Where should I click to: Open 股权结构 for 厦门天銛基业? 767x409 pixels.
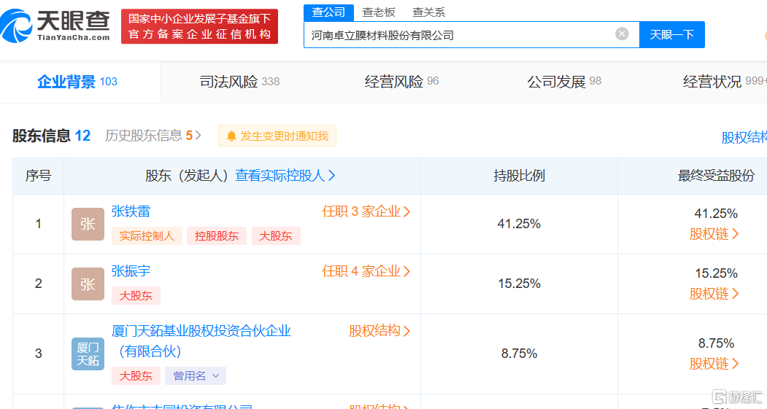click(379, 331)
